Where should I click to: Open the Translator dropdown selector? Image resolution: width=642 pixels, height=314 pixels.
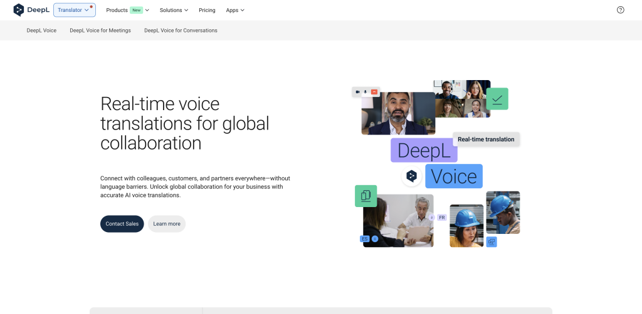coord(75,10)
